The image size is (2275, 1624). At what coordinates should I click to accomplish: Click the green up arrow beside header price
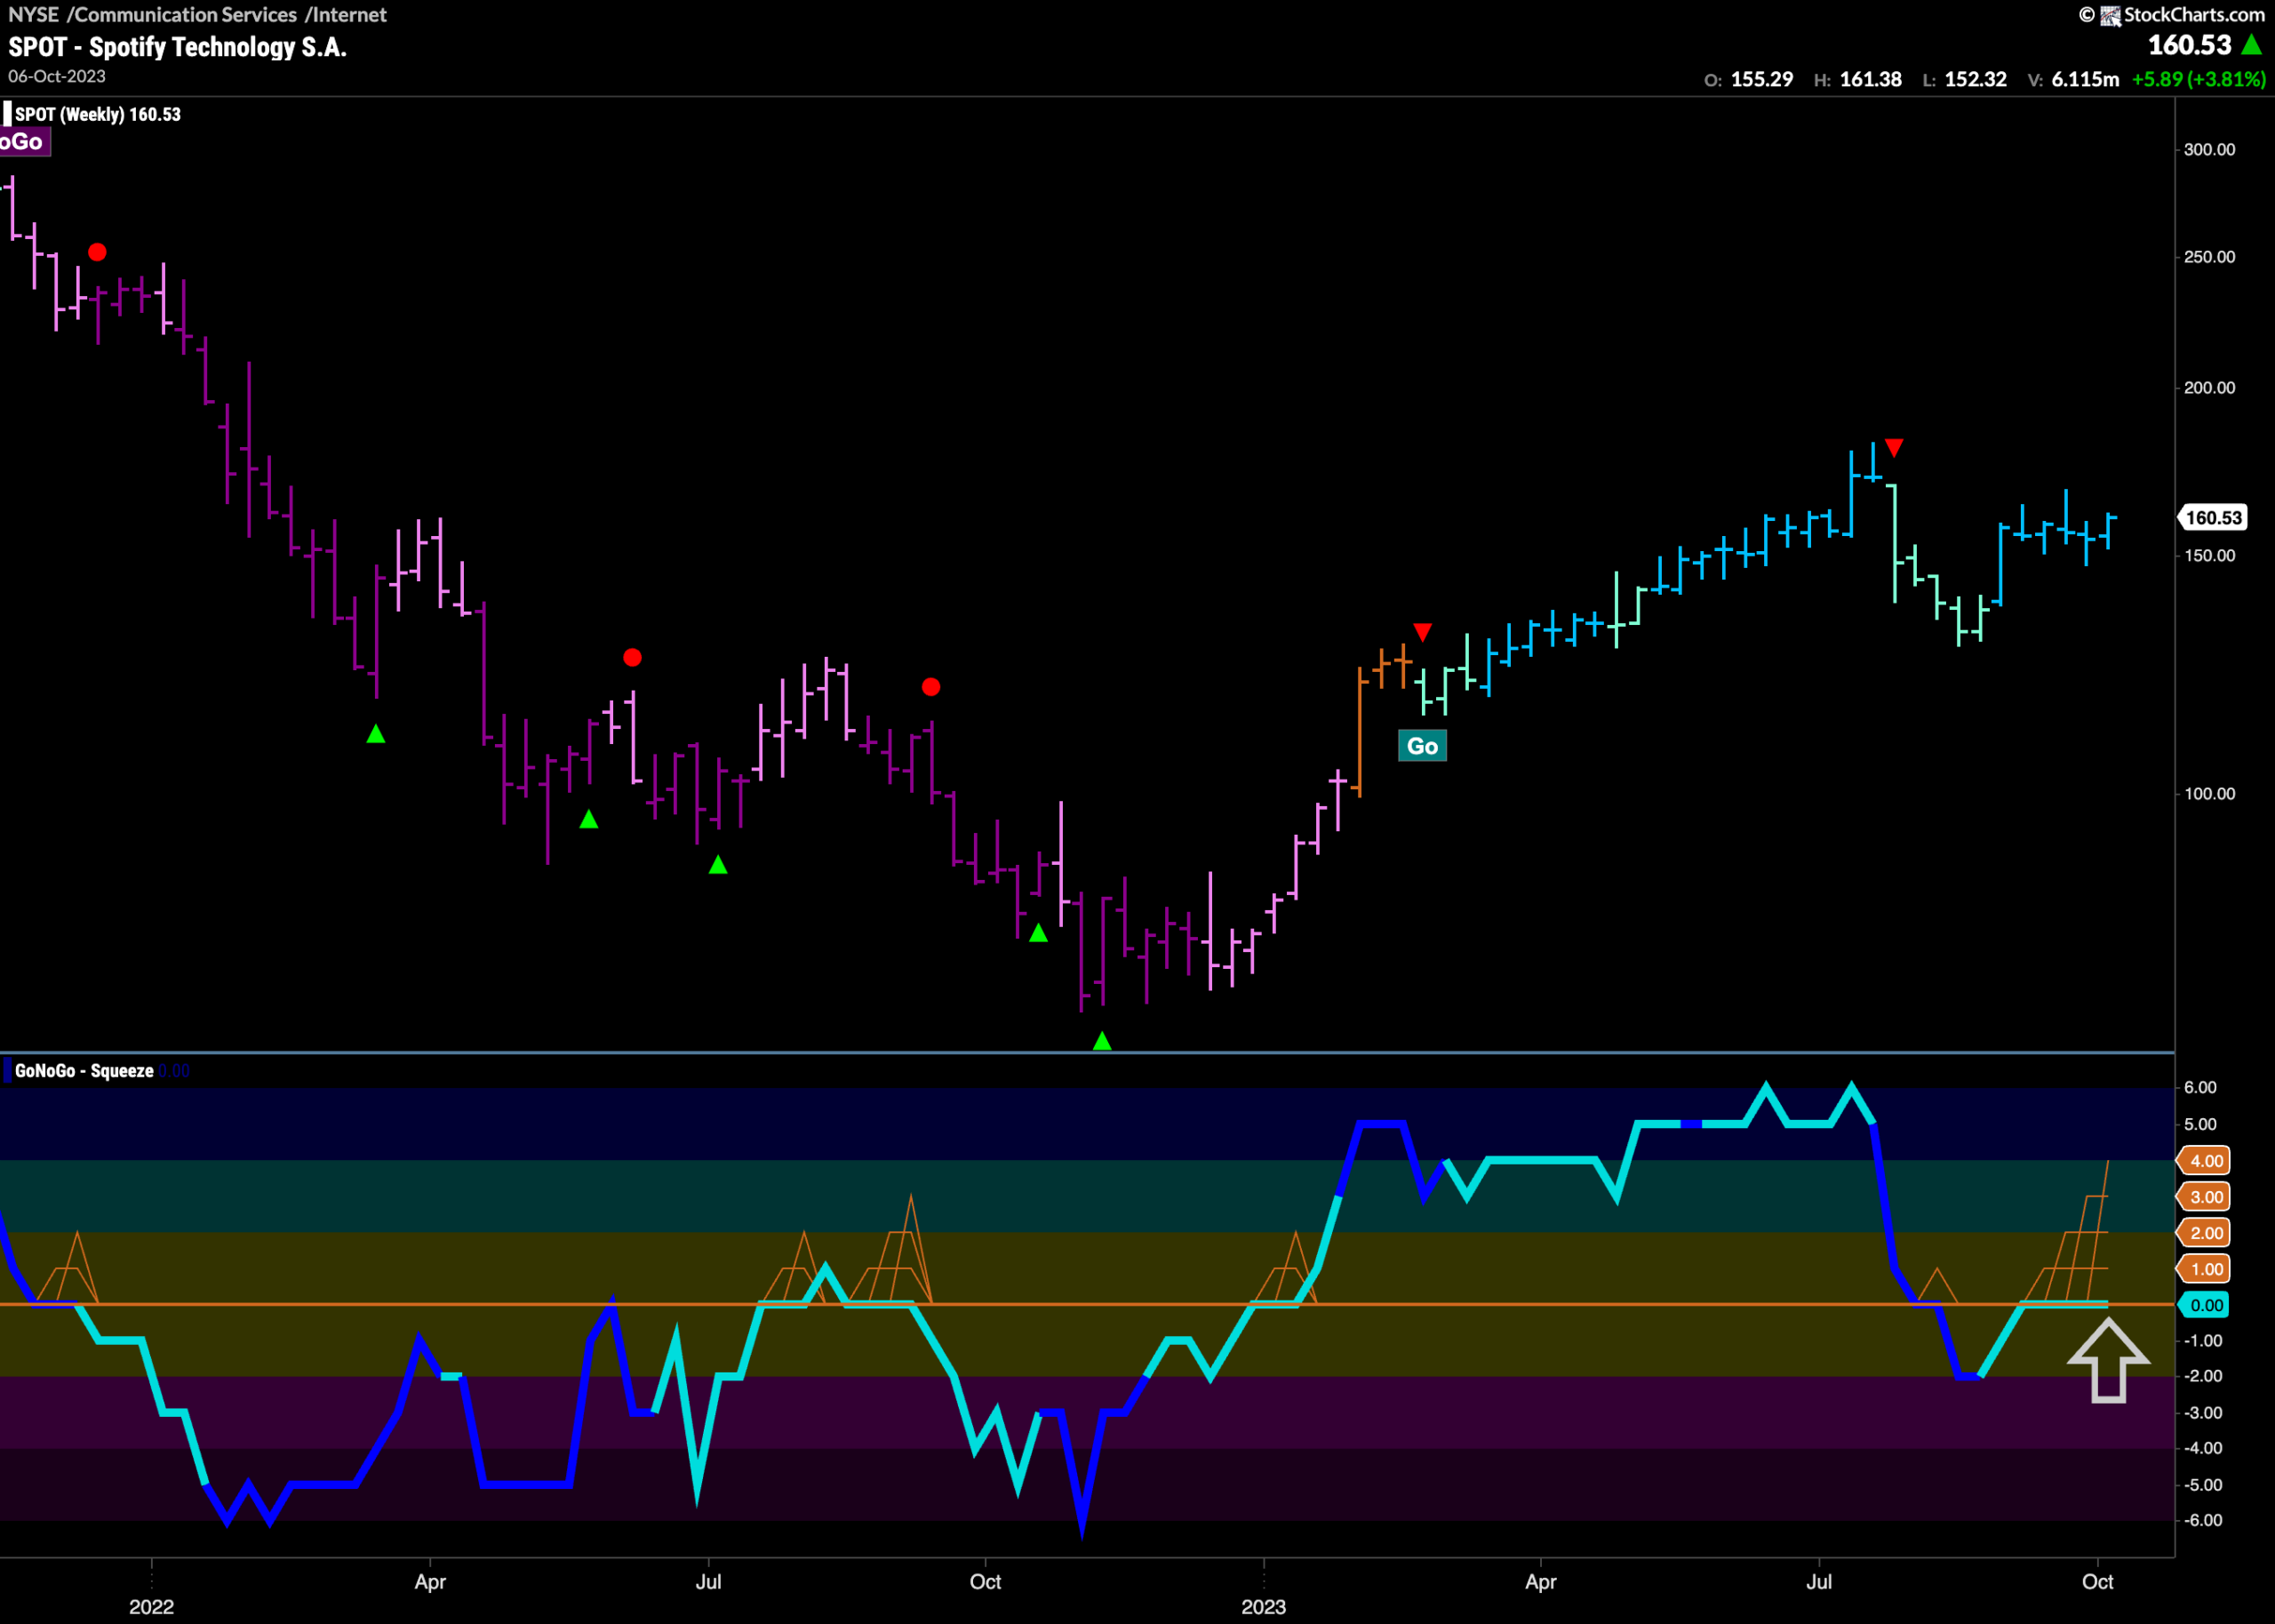click(2252, 44)
